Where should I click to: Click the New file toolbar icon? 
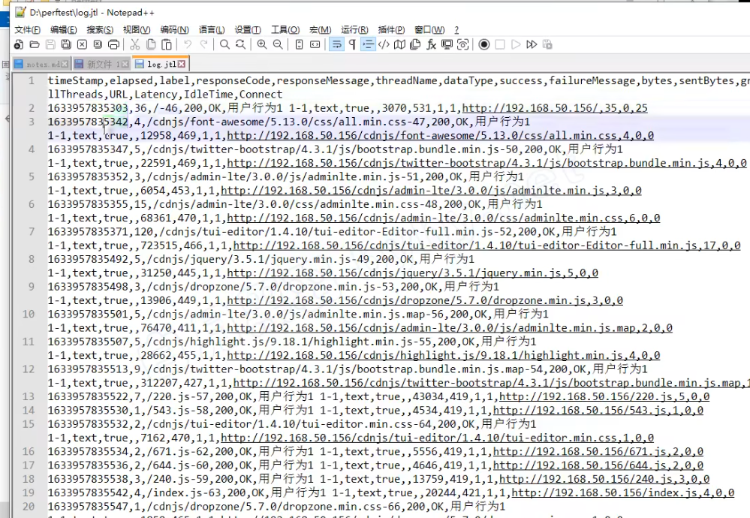pos(19,44)
